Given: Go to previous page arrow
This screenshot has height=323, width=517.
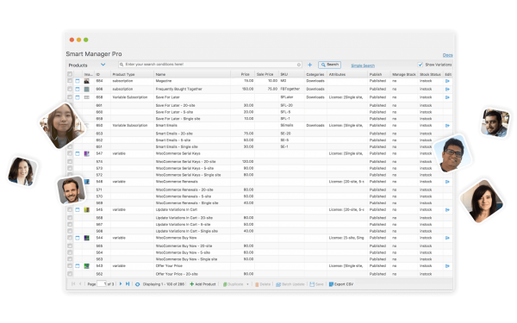Looking at the screenshot, I should [x=80, y=283].
